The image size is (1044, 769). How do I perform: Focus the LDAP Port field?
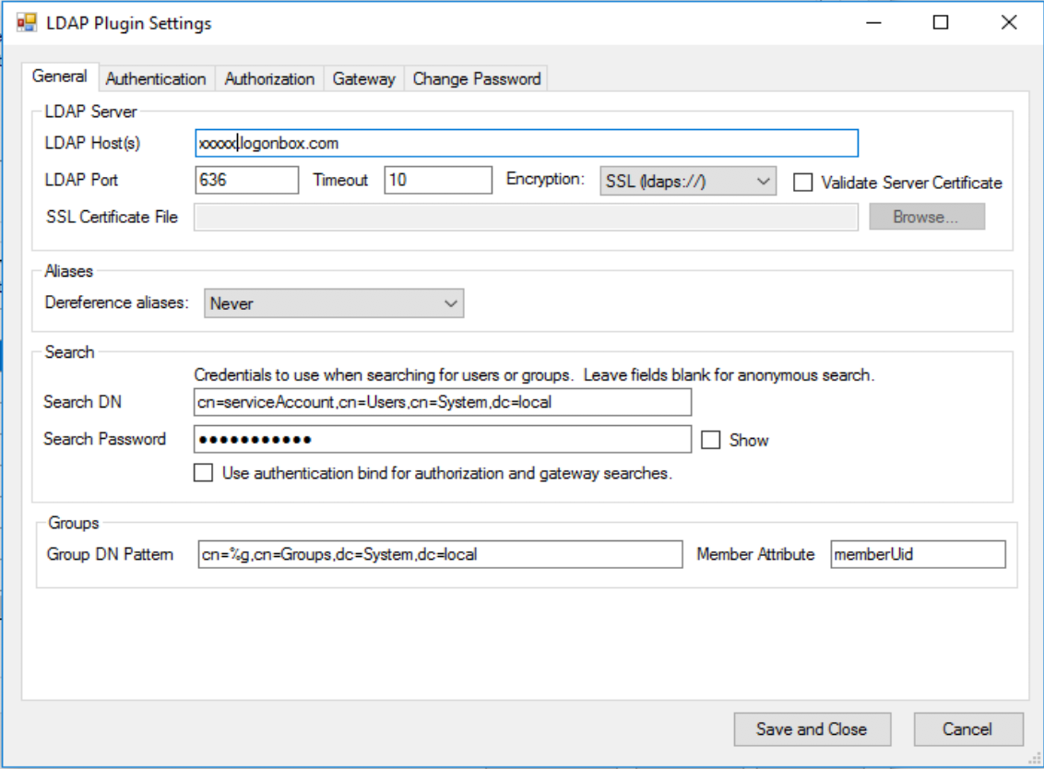247,181
